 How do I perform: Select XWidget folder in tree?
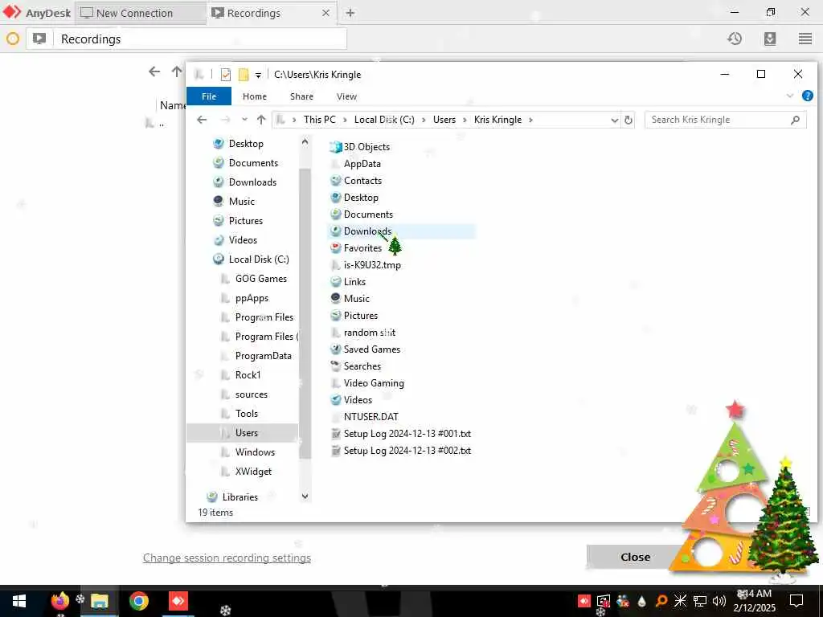(253, 471)
